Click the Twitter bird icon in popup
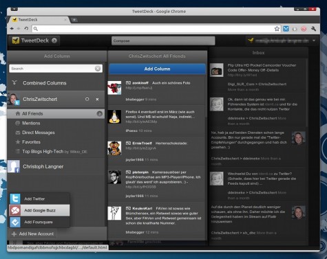 [15, 199]
